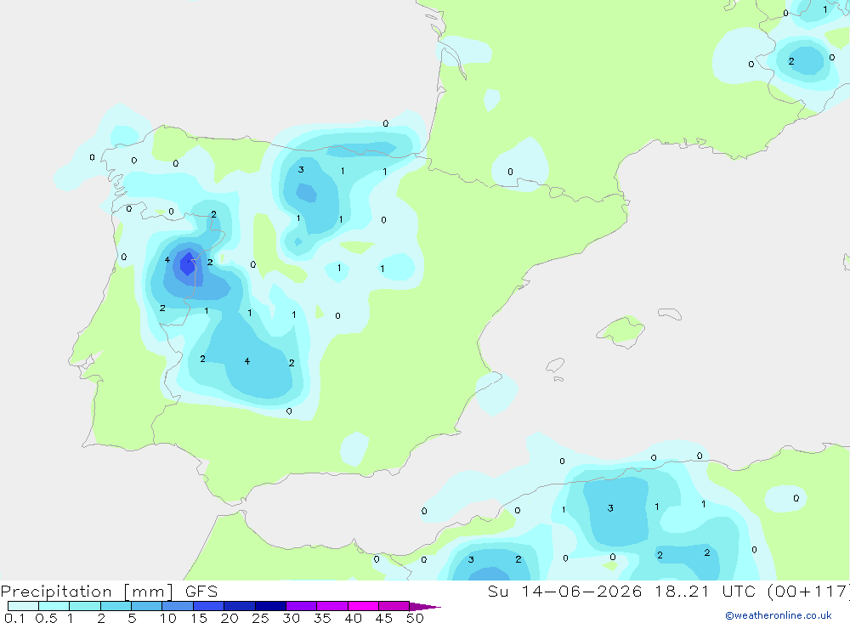
Task: Select the 5–10 mm legend color swatch
Action: [146, 606]
